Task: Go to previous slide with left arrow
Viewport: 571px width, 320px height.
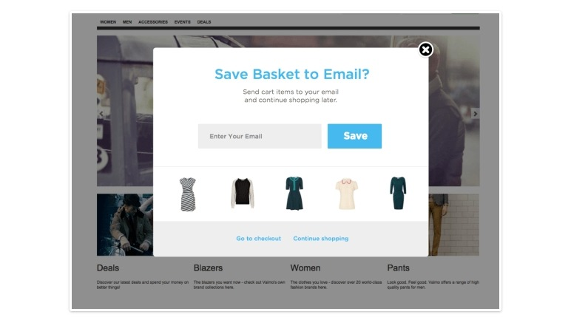Action: click(x=101, y=114)
